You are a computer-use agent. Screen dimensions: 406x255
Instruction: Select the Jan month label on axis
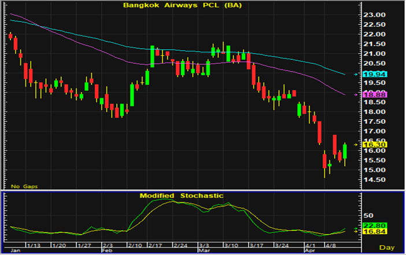pos(16,251)
